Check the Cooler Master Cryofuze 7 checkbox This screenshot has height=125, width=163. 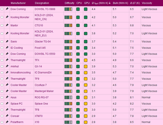(2, 85)
